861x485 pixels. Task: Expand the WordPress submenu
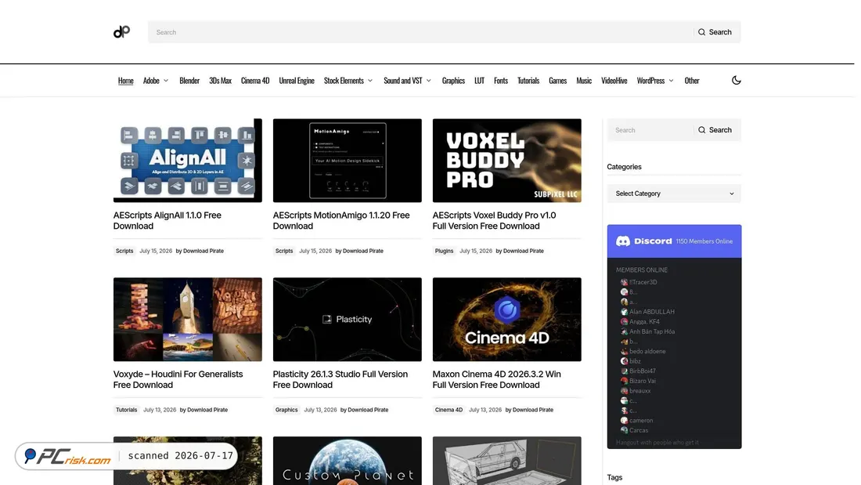(671, 81)
